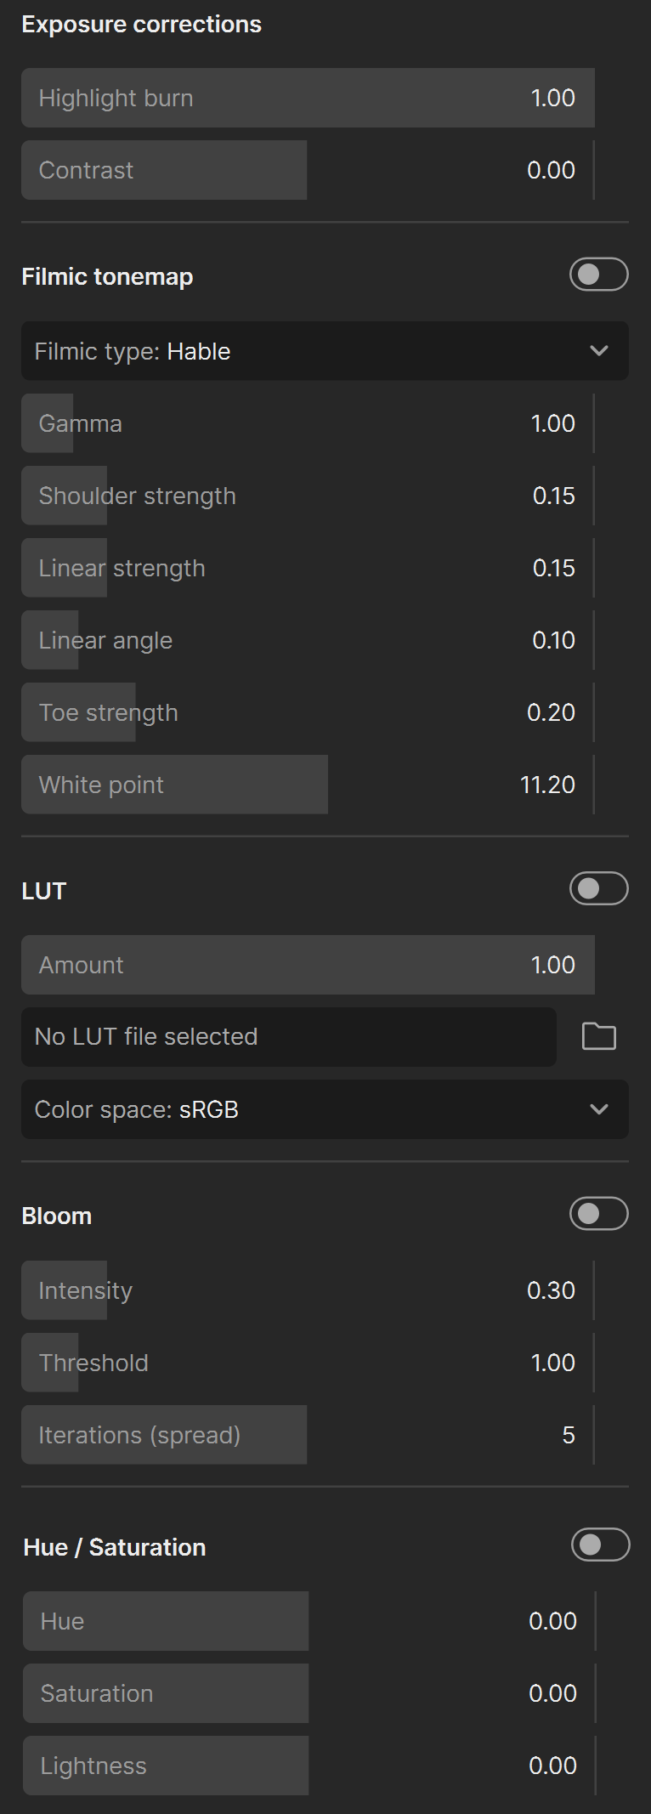Click the Highlight burn slider
The height and width of the screenshot is (1814, 651).
308,98
